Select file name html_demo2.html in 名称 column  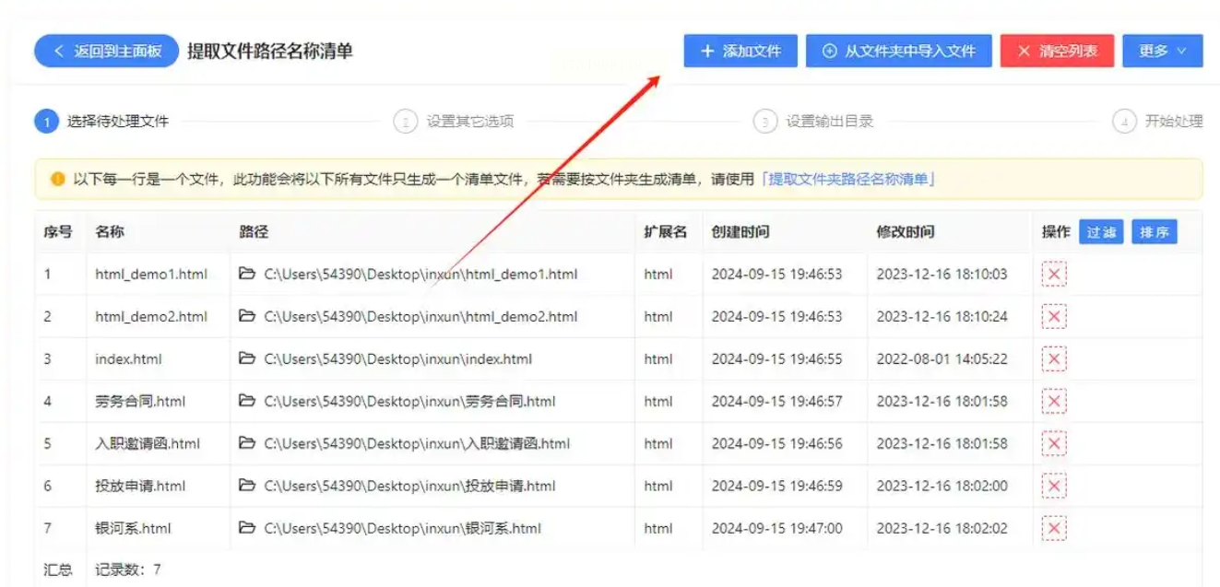pyautogui.click(x=151, y=316)
